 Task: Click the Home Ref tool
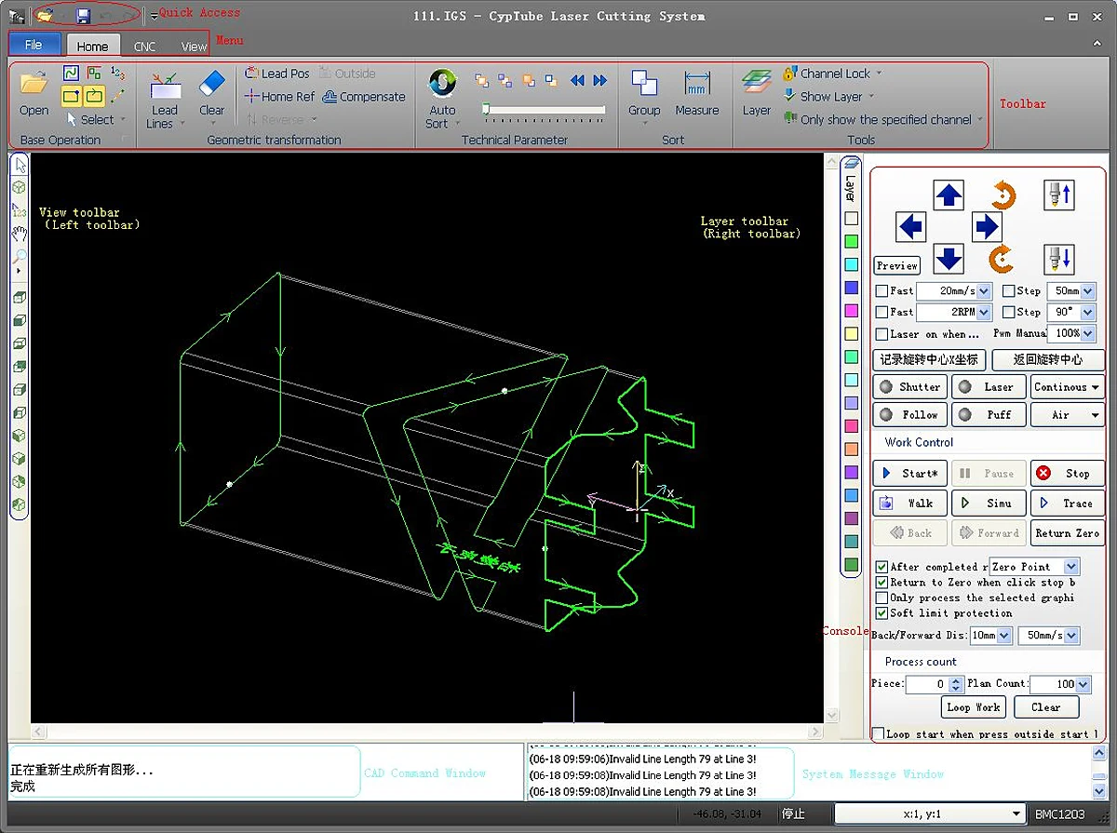point(280,97)
